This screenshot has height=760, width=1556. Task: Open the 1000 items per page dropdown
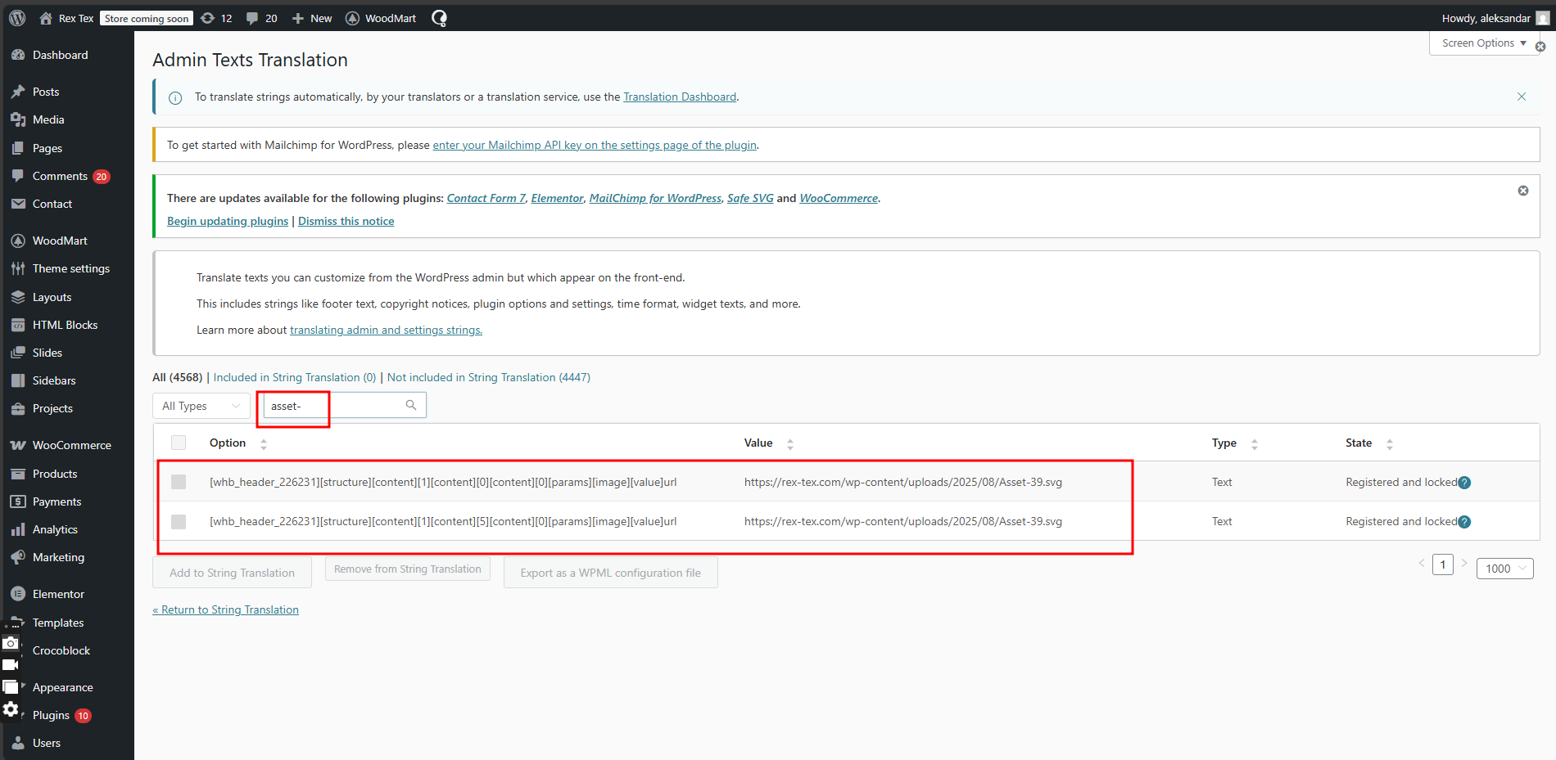tap(1504, 569)
